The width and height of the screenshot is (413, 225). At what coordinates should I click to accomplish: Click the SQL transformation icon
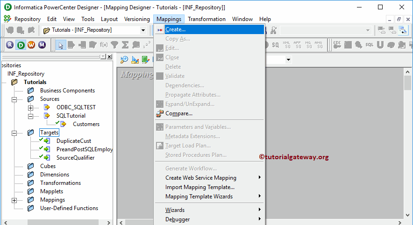369,45
